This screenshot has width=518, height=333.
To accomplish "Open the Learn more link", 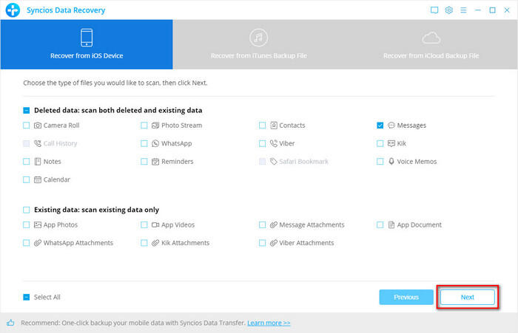I will point(269,323).
